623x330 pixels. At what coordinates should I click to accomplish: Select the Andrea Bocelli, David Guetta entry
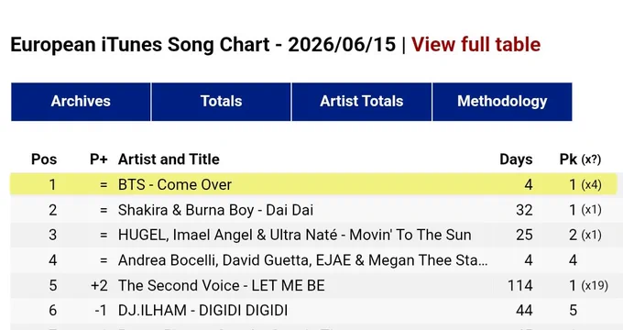(313, 260)
